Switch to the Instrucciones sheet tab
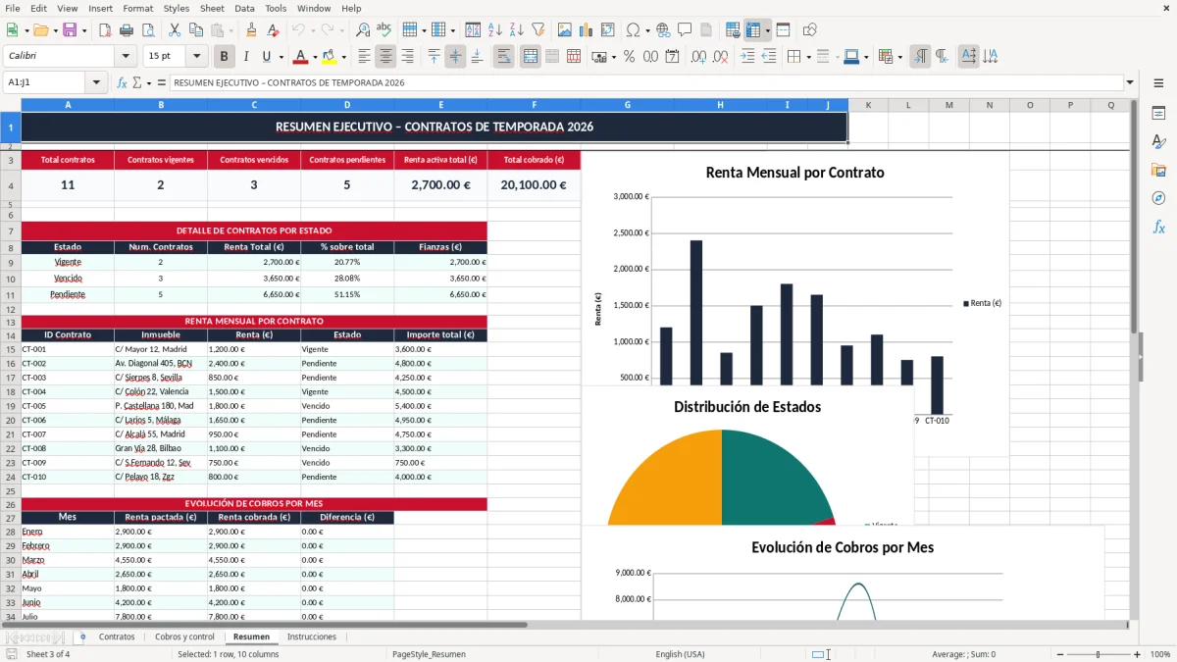Image resolution: width=1177 pixels, height=662 pixels. (x=311, y=637)
